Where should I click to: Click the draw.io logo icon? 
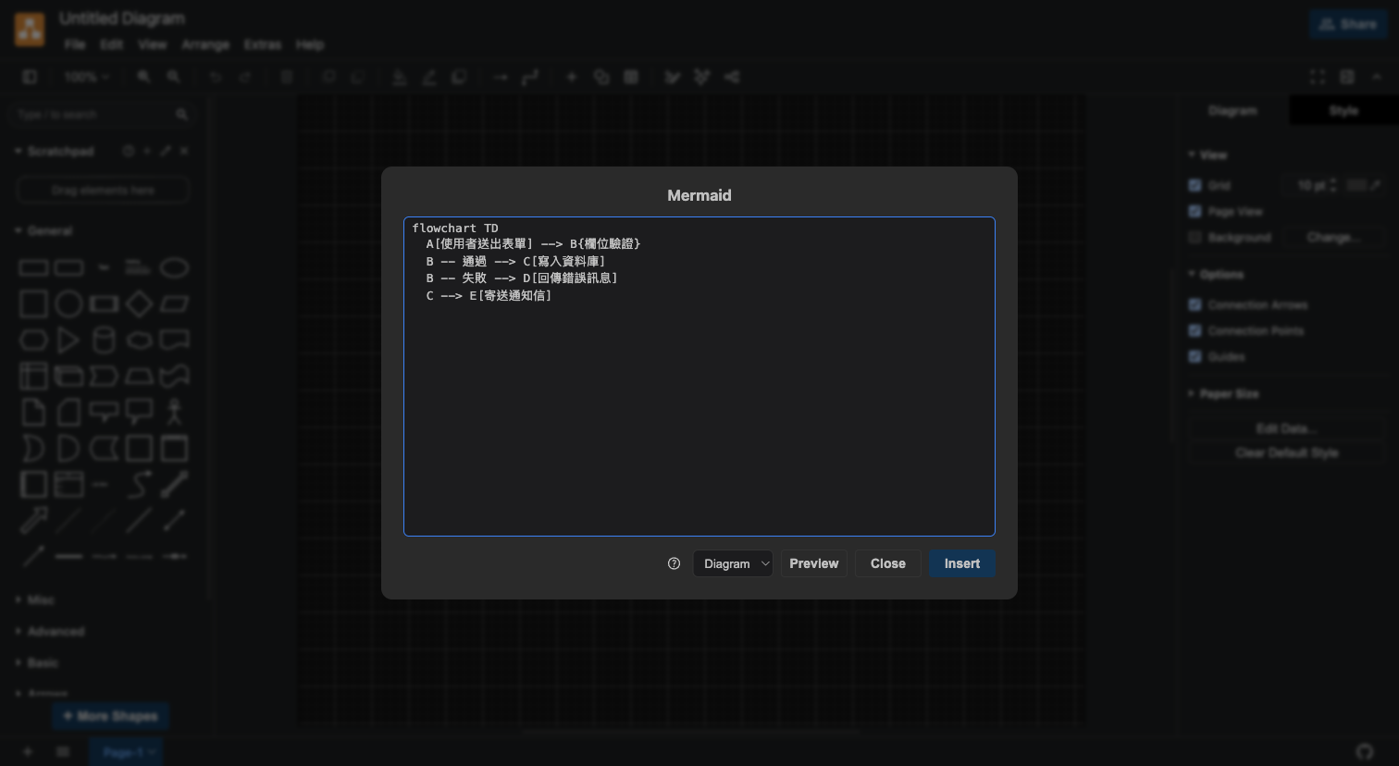click(x=30, y=30)
